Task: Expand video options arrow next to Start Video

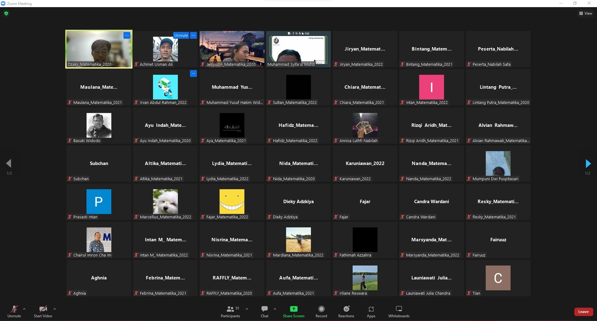Action: point(55,309)
